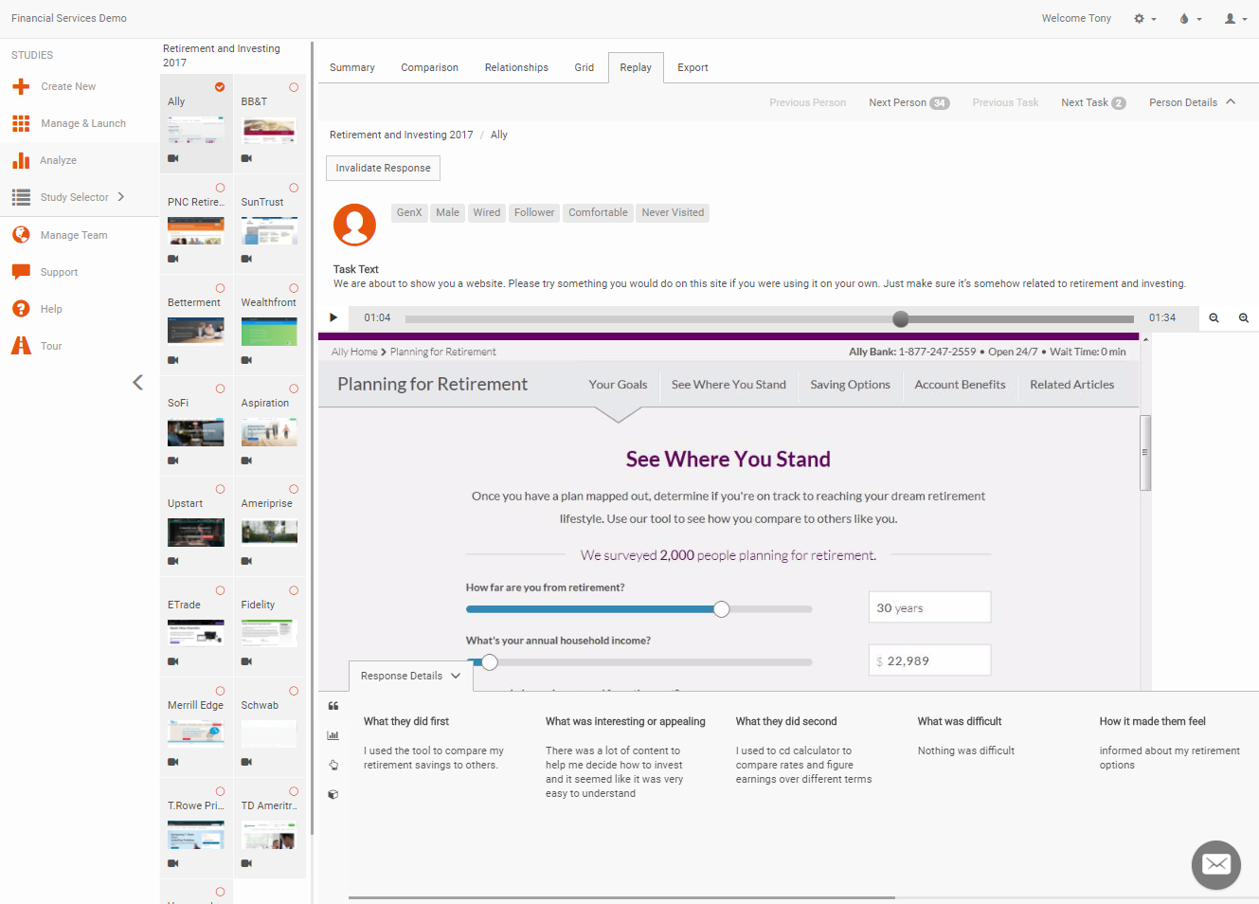The image size is (1259, 904).
Task: Collapse Person Details chevron
Action: point(1231,101)
